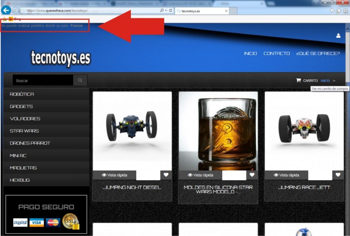Image resolution: width=350 pixels, height=236 pixels.
Task: Click the browser forward arrow
Action: pos(15,10)
